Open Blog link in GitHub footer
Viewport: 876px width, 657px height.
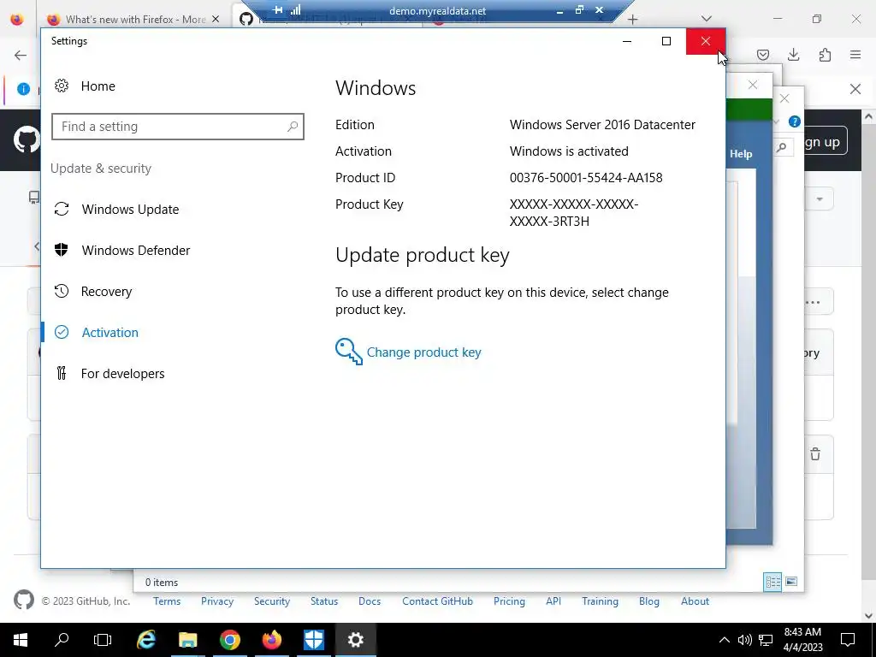point(649,601)
